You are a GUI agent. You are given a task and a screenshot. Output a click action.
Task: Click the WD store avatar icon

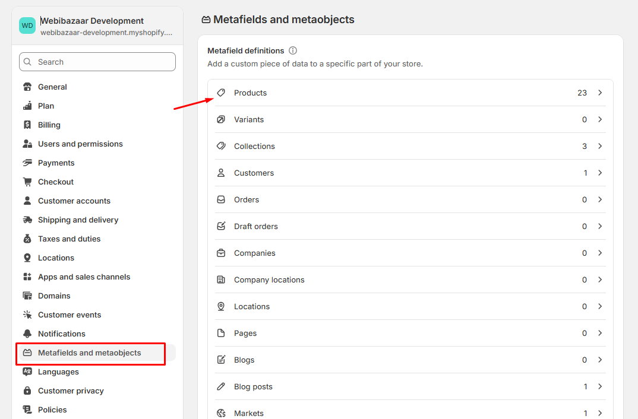(27, 26)
